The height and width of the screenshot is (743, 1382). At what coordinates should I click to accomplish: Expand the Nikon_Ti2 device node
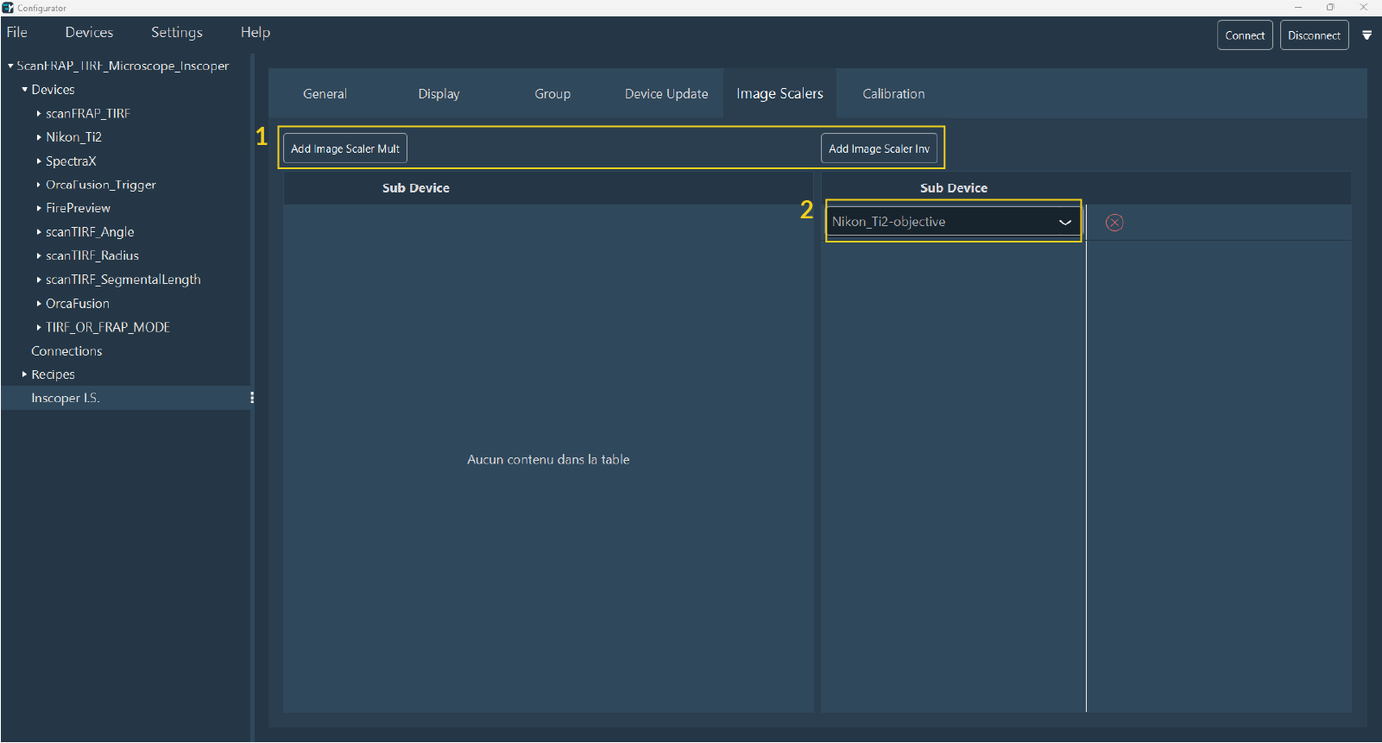click(39, 137)
